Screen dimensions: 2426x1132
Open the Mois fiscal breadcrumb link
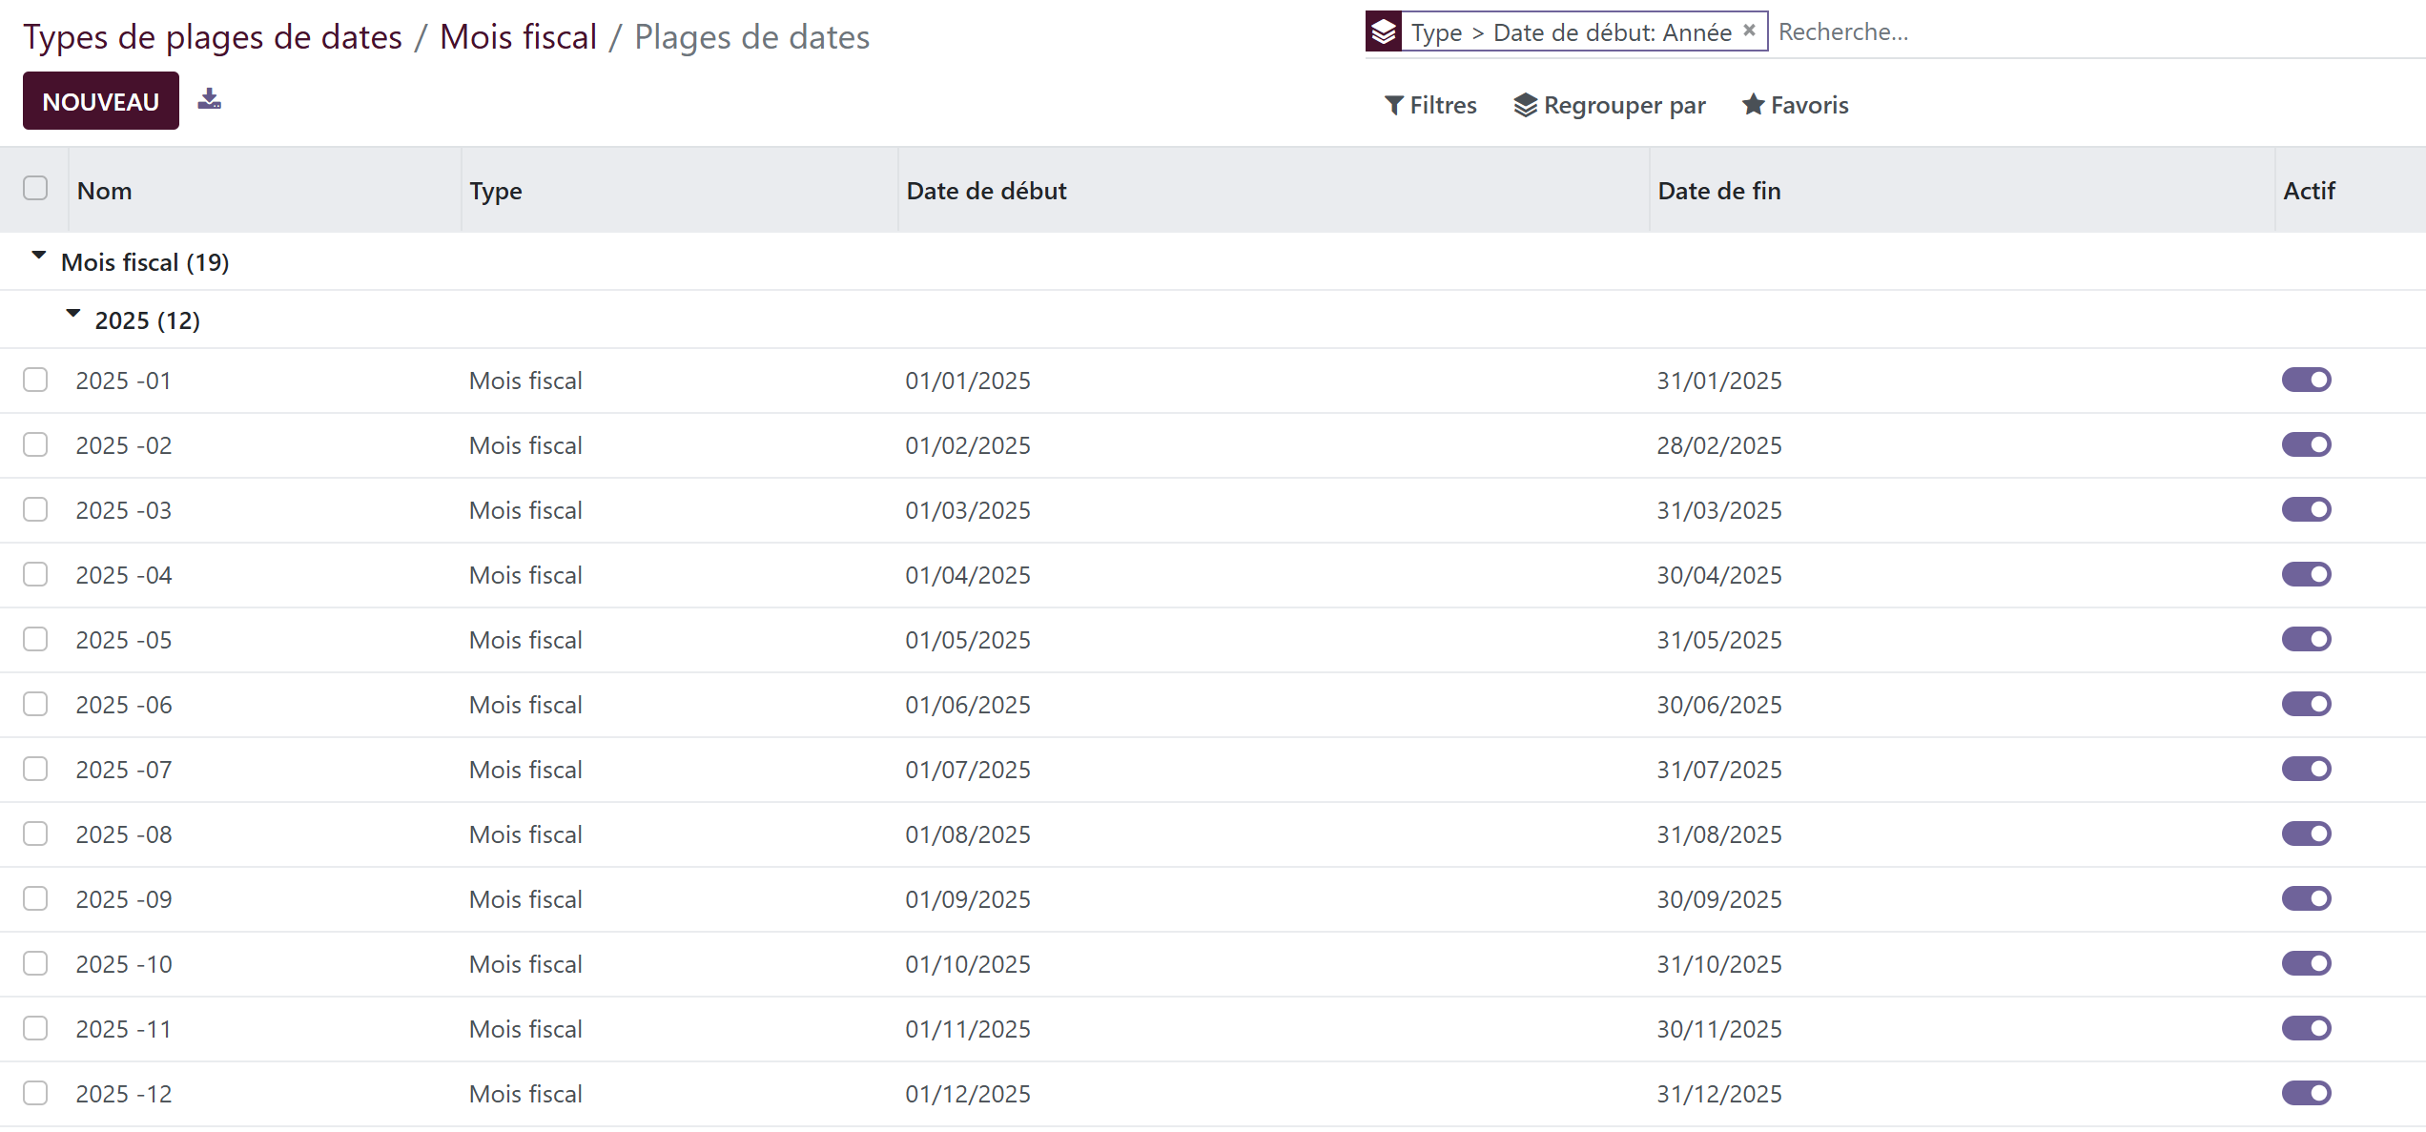[518, 36]
